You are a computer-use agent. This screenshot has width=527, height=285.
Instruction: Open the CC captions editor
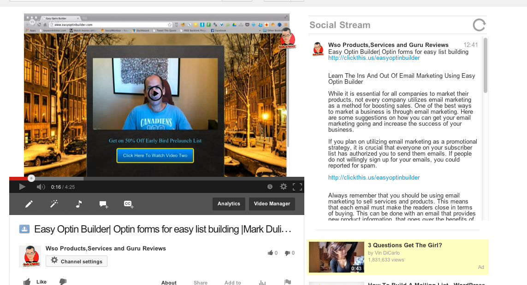click(129, 204)
